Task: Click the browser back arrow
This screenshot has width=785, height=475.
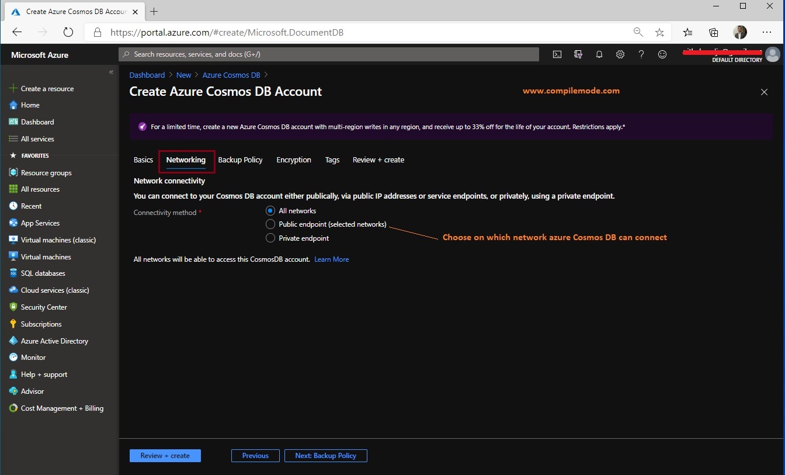Action: point(17,33)
